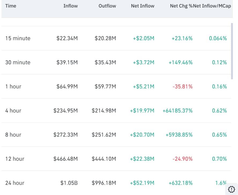Click the red -24.90% value in 12 hour row
Viewport: 238px width, 195px height.
click(x=182, y=159)
